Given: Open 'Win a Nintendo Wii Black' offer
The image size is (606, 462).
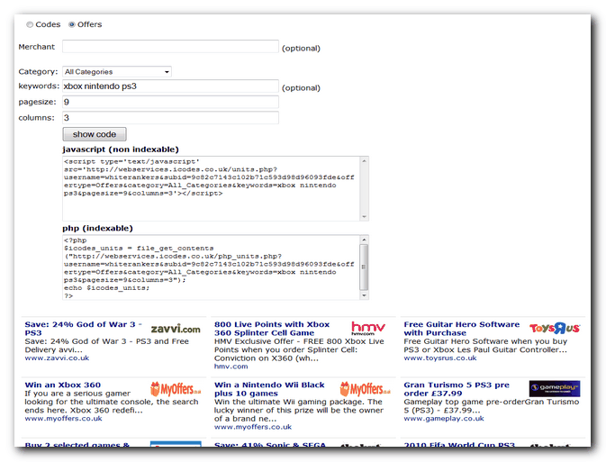Looking at the screenshot, I should (x=269, y=389).
